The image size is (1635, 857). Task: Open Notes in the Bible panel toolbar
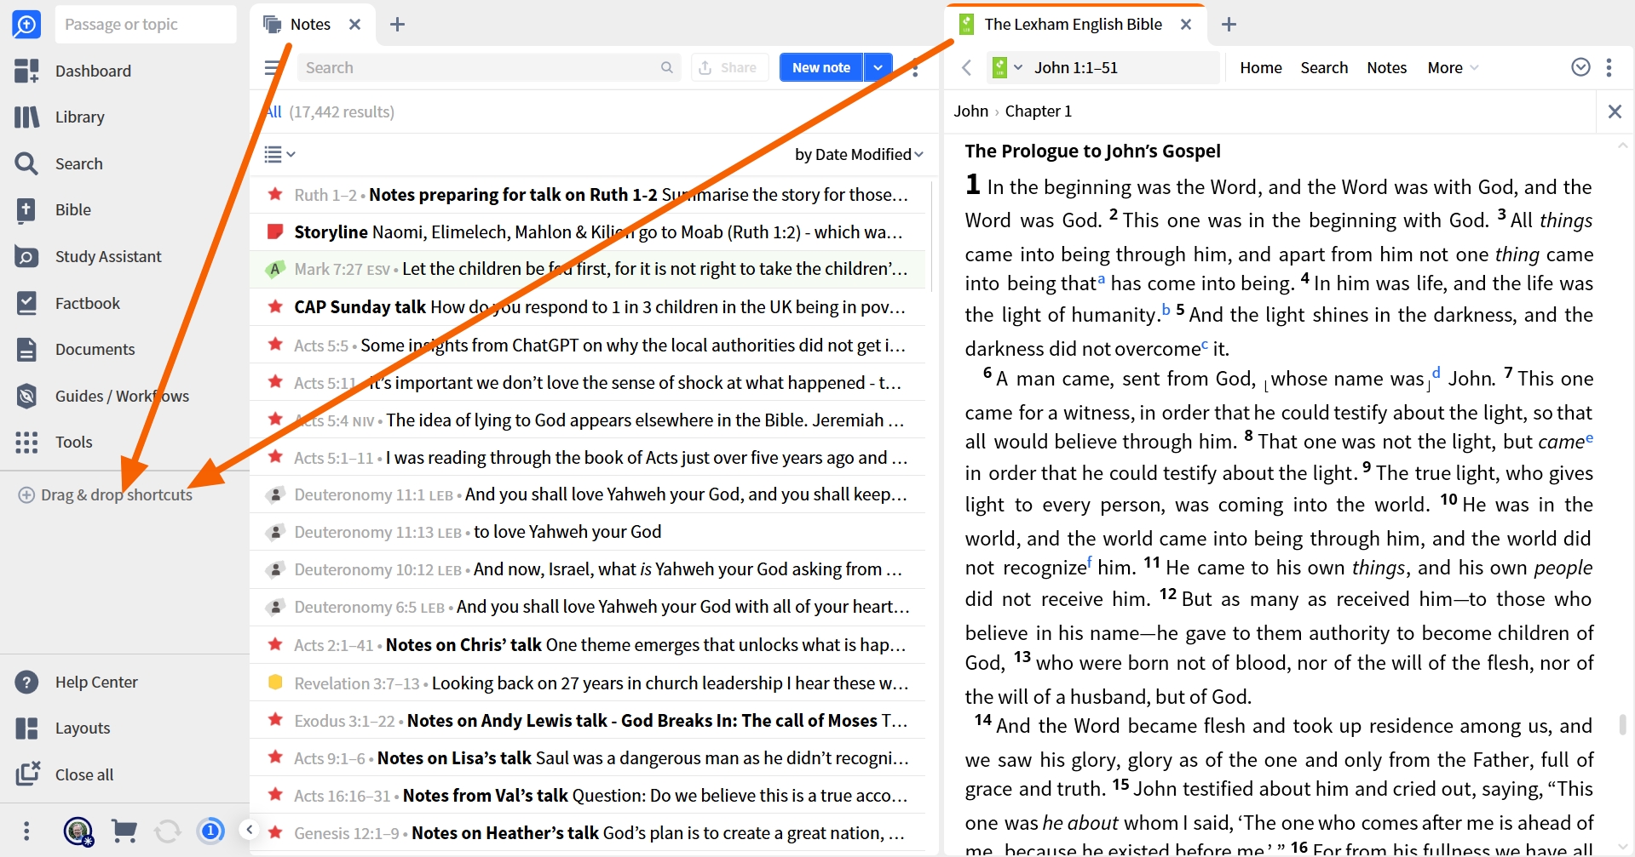(1387, 67)
